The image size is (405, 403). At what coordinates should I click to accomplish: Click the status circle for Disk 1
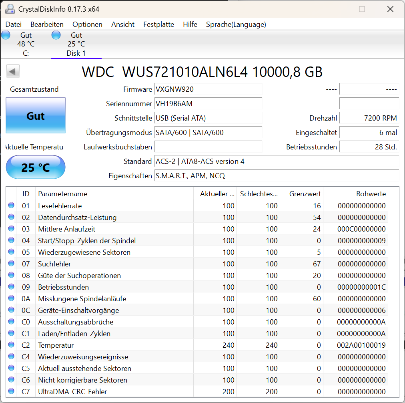(x=56, y=35)
